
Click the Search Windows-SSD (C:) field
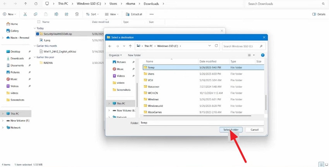[244, 46]
